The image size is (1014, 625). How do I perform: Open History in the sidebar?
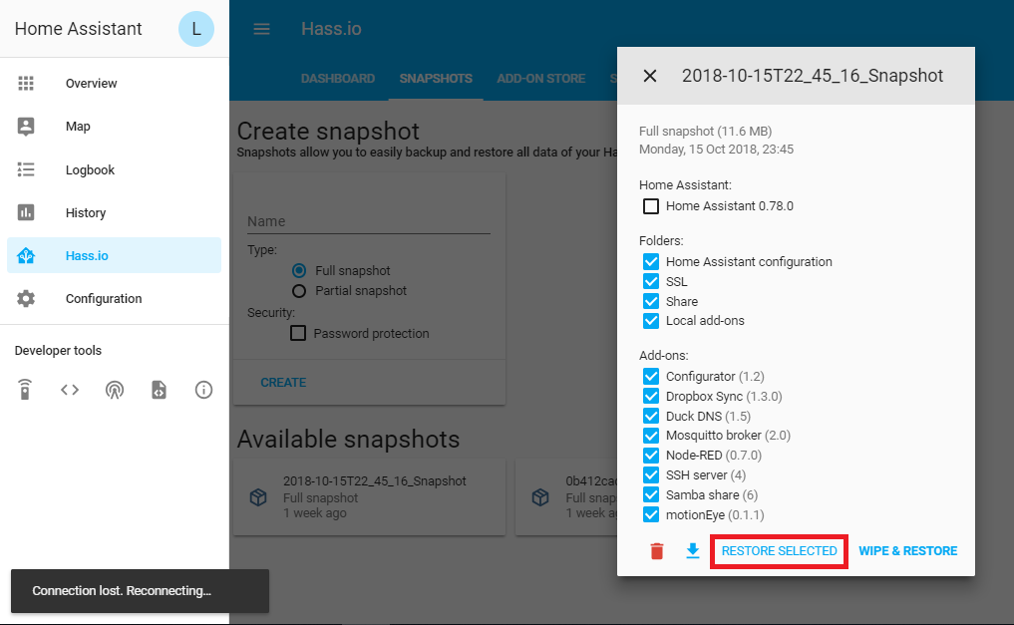(115, 212)
